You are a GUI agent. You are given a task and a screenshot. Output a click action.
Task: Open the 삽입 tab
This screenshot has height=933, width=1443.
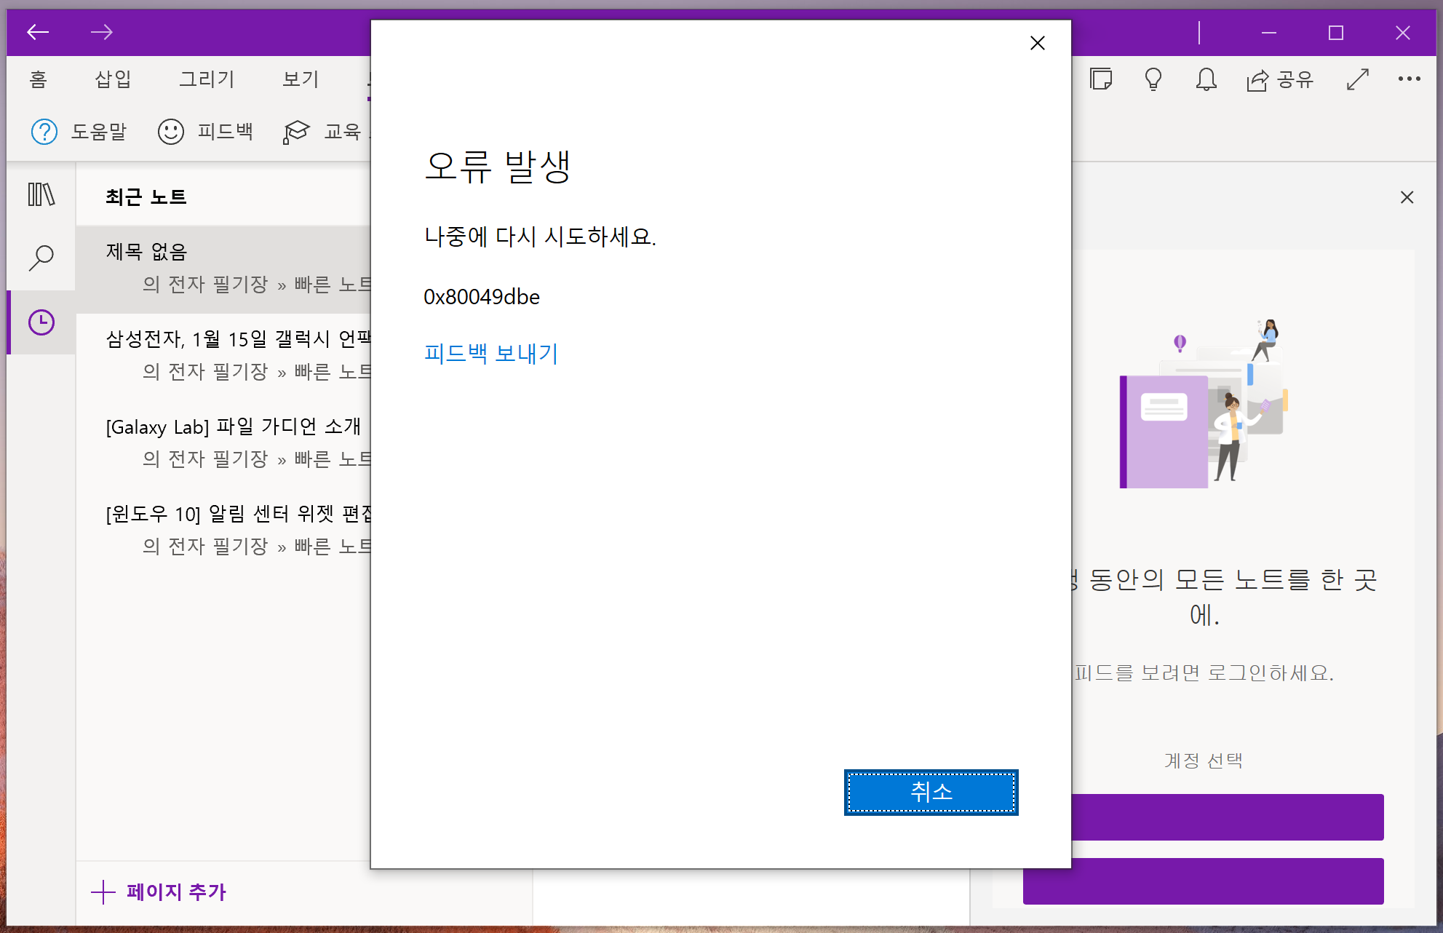pos(113,79)
